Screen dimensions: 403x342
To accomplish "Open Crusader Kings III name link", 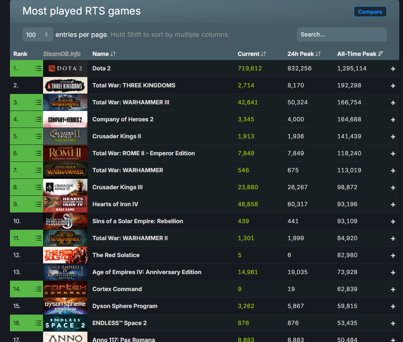I will [118, 187].
